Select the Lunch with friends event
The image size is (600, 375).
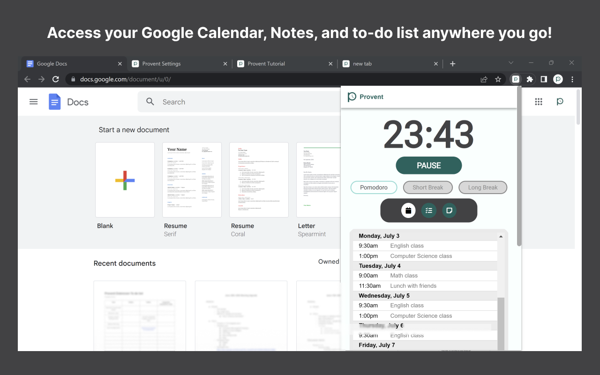(425, 286)
